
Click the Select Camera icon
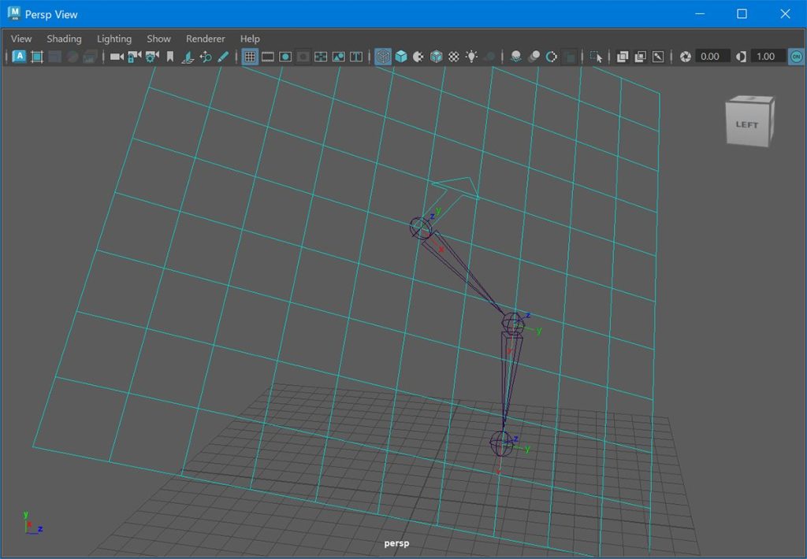point(117,57)
